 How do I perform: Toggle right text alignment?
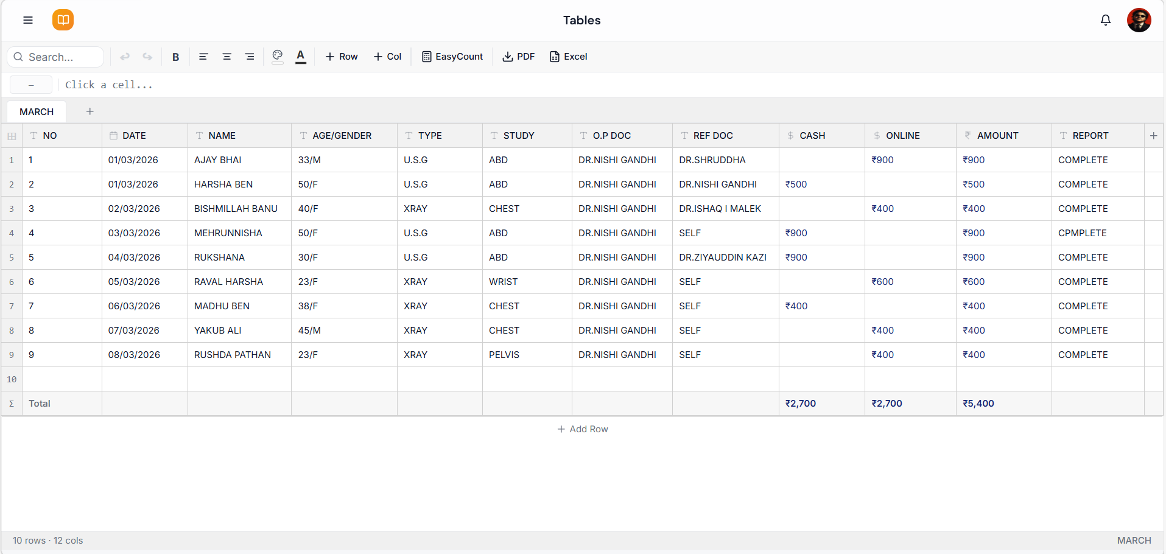[249, 56]
